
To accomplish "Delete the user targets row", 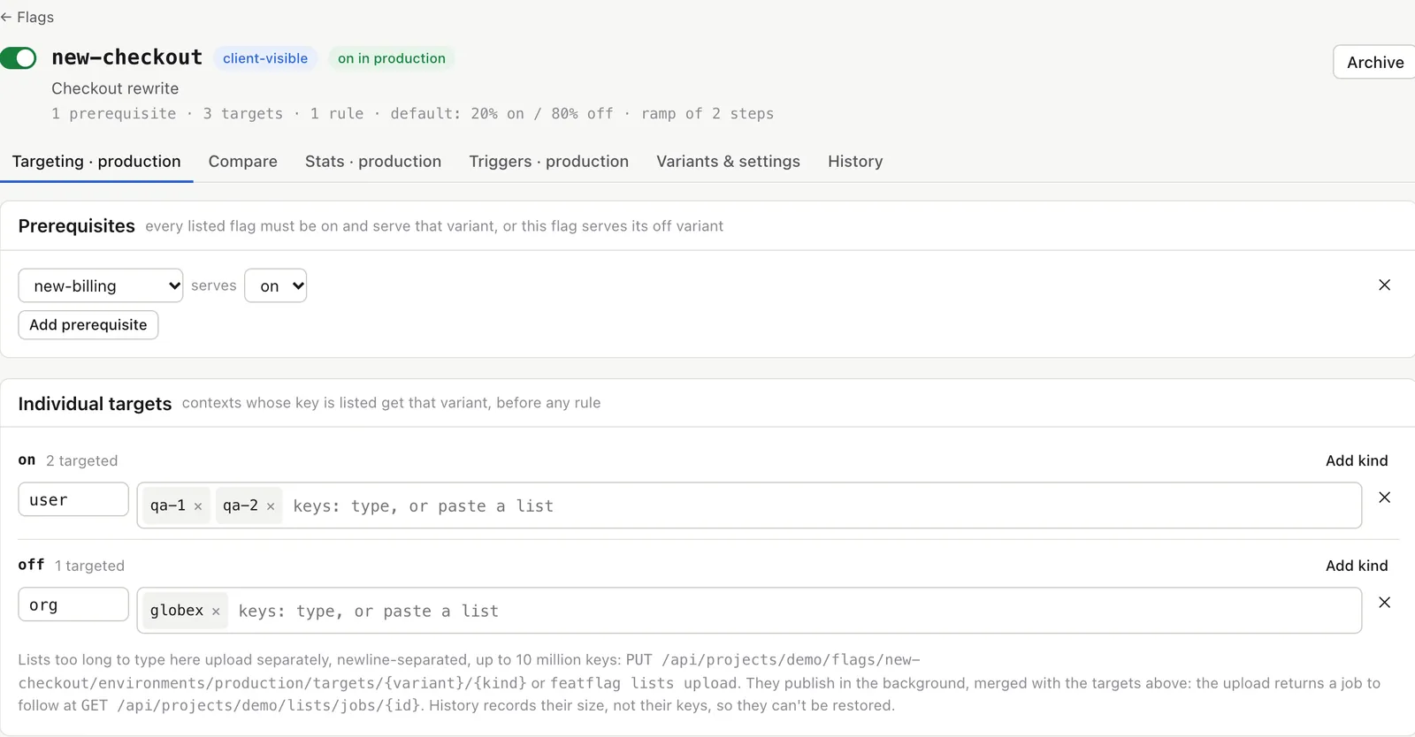I will 1385,498.
